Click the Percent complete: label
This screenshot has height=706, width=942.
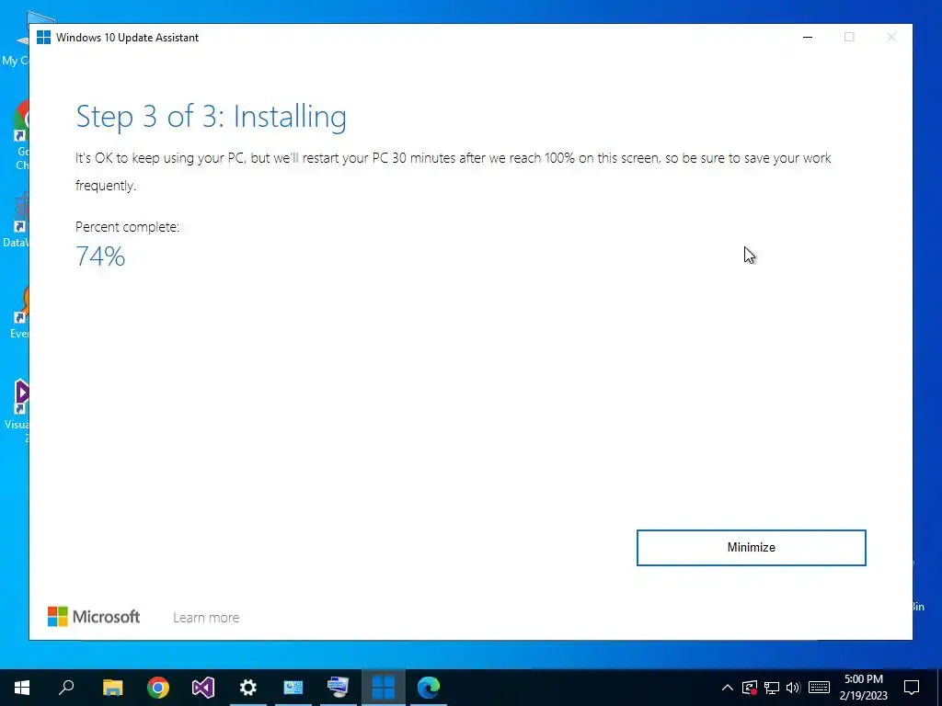tap(127, 227)
